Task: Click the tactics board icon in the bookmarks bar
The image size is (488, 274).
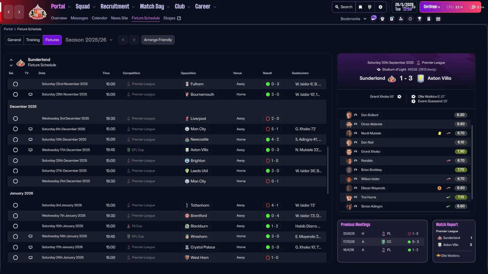Action: tap(392, 19)
